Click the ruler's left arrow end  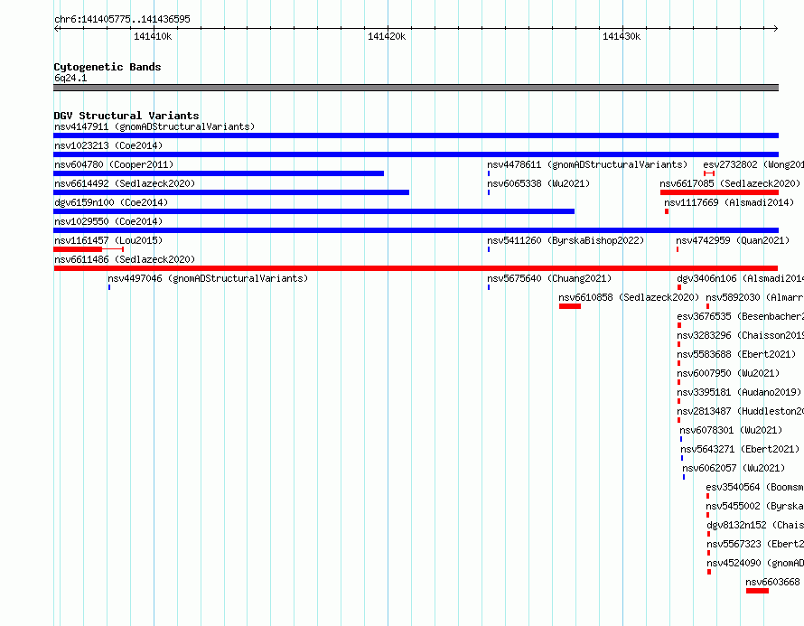click(x=56, y=28)
